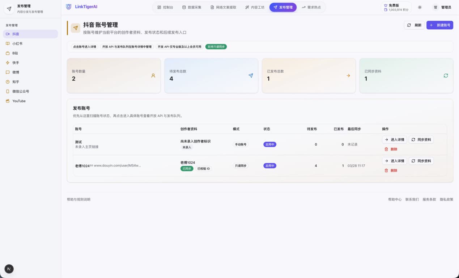
Task: Sync profile data for 老傅1024
Action: (421, 161)
